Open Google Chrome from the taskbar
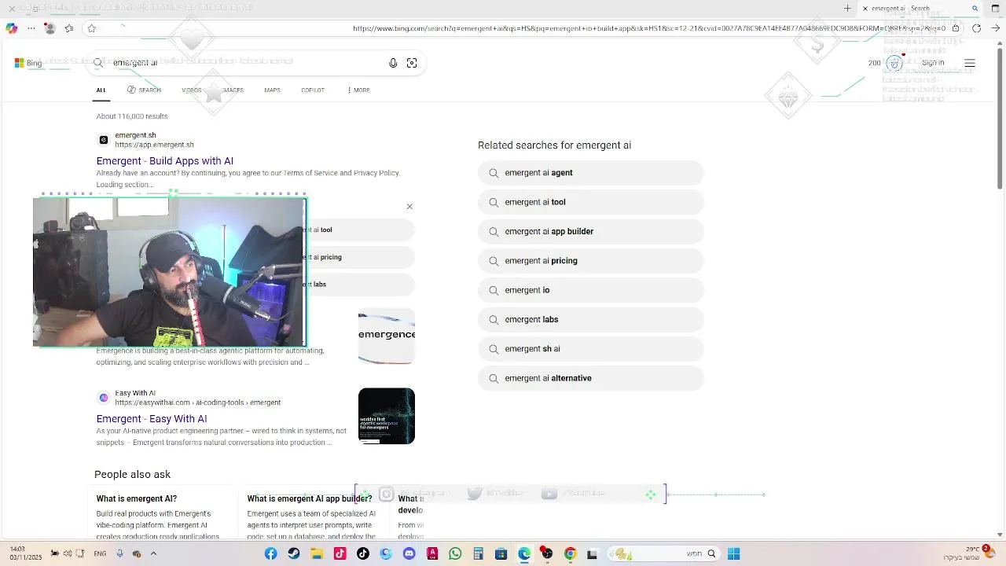 571,553
